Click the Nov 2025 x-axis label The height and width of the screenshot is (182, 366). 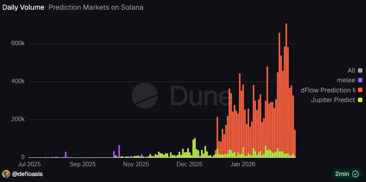[x=136, y=164]
